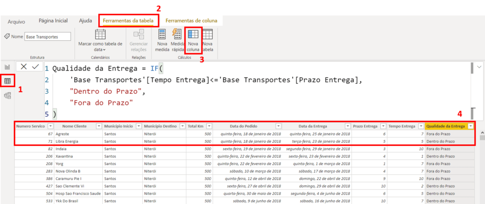Screen dimensions: 485x204
Task: Select Numero Servico cell 206
Action: coord(35,156)
